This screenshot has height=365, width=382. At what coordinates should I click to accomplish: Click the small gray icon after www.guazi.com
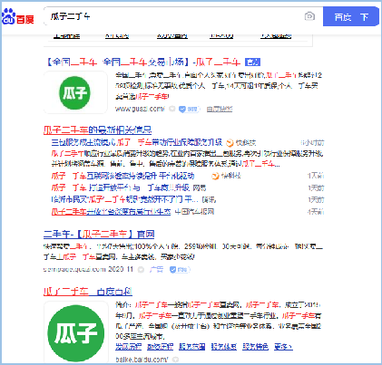pos(171,109)
